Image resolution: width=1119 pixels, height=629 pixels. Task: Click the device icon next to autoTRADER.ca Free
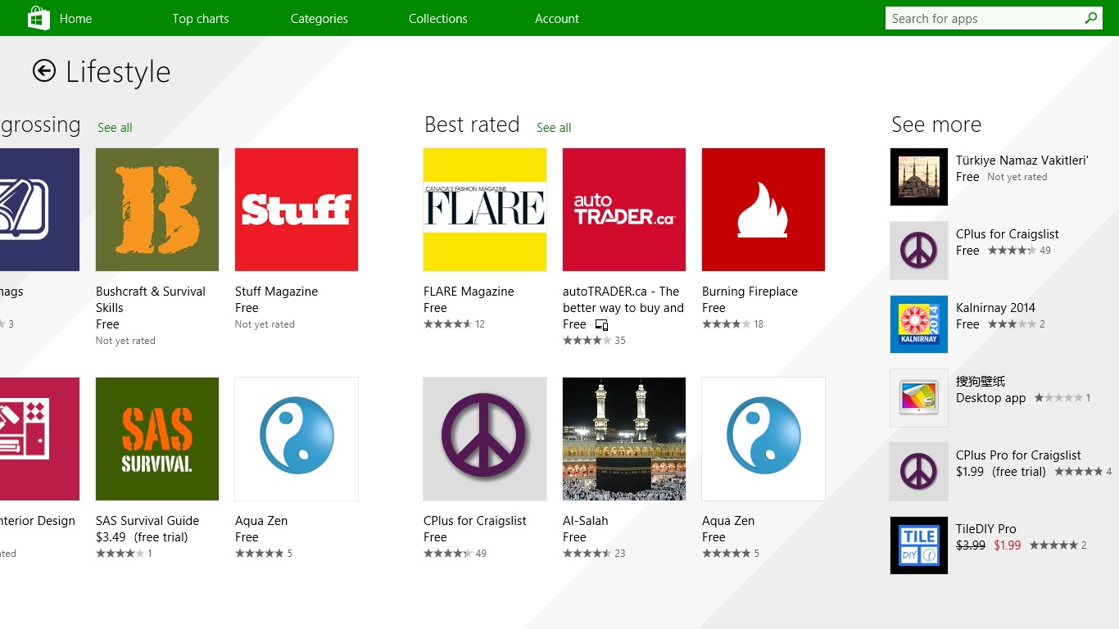point(601,325)
